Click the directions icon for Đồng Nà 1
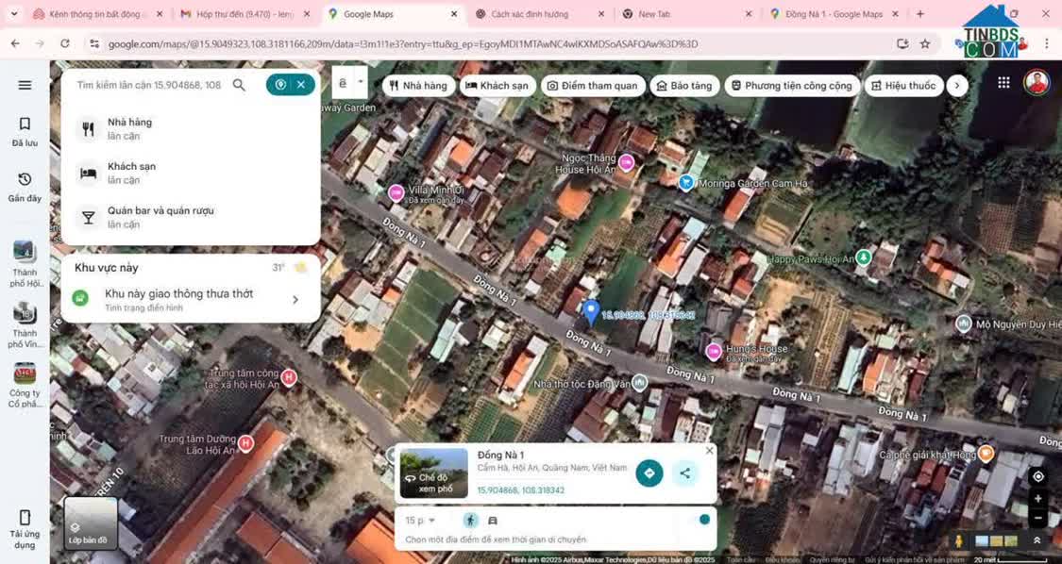1062x564 pixels. pyautogui.click(x=649, y=473)
